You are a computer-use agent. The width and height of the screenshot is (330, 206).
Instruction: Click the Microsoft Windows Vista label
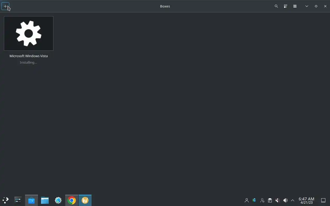click(29, 56)
